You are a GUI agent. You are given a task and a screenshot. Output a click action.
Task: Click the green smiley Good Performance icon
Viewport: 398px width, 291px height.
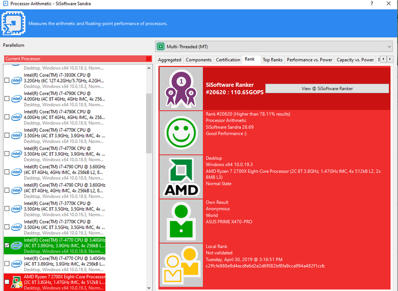[181, 132]
